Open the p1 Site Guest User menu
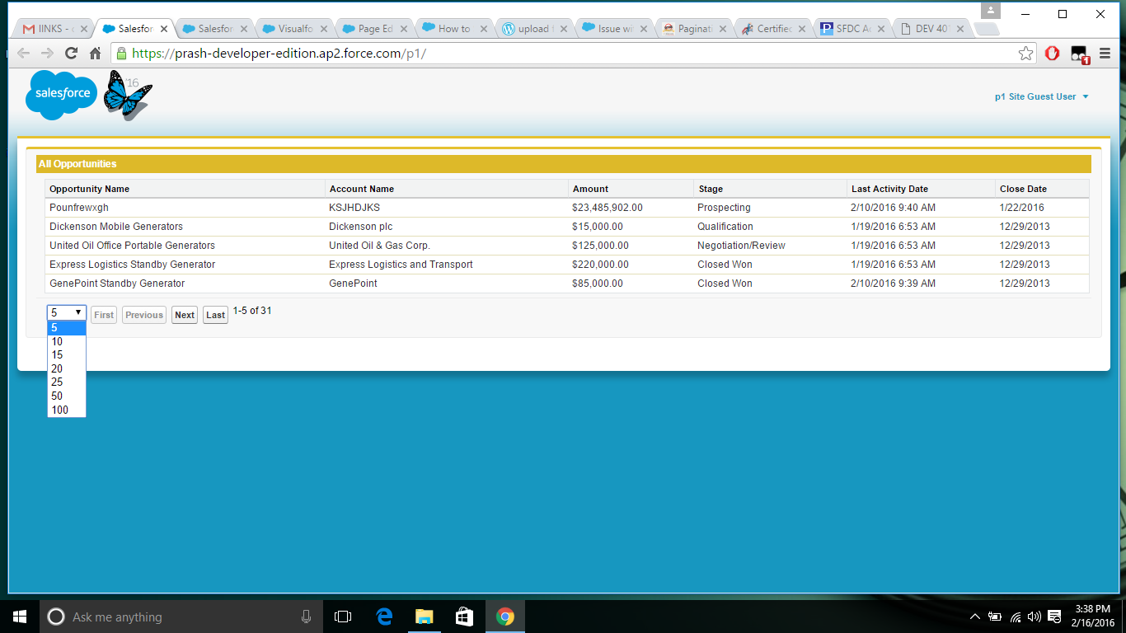This screenshot has height=633, width=1126. click(1041, 96)
